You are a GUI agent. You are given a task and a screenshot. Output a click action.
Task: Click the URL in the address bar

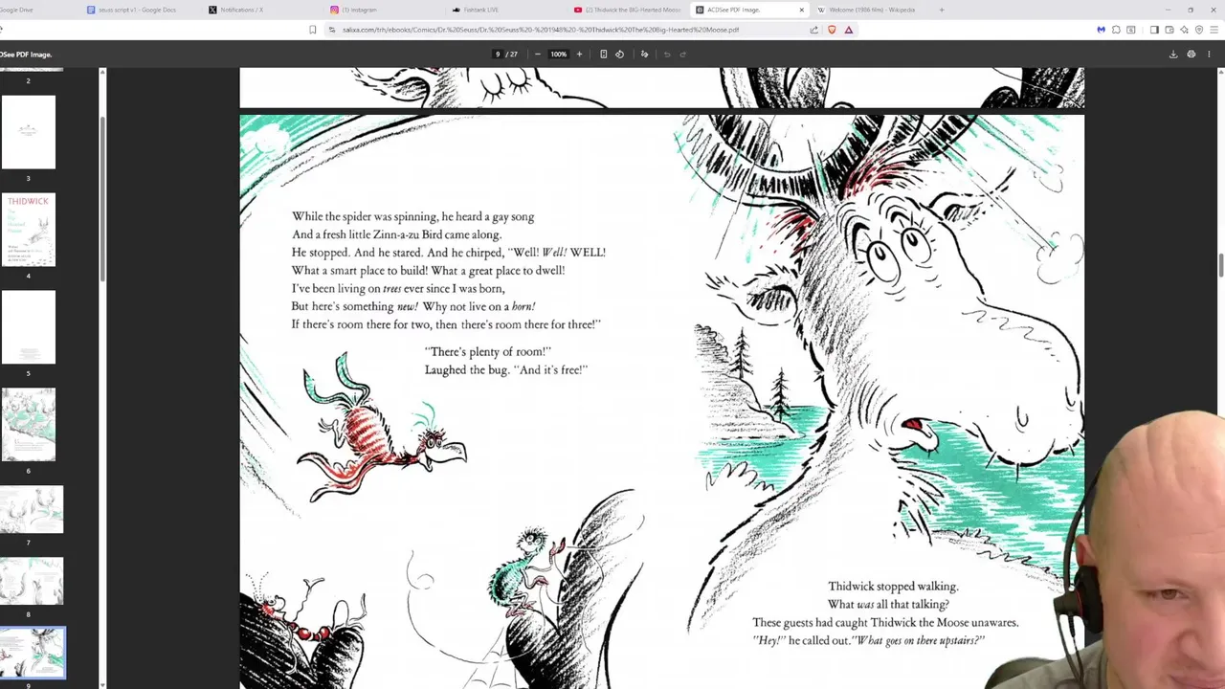[x=541, y=30]
